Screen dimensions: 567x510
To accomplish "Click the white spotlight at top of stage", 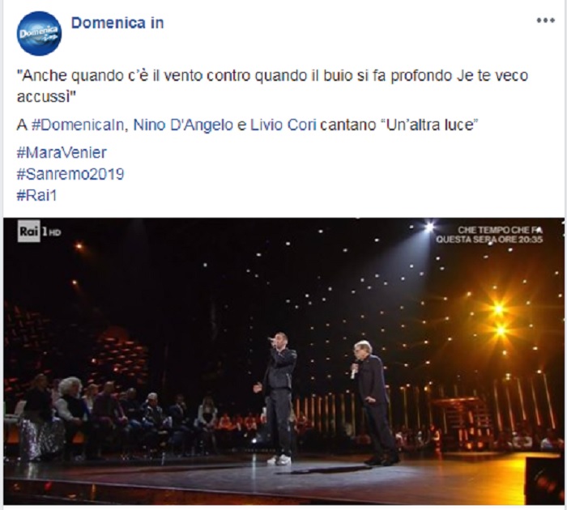I will click(x=429, y=227).
